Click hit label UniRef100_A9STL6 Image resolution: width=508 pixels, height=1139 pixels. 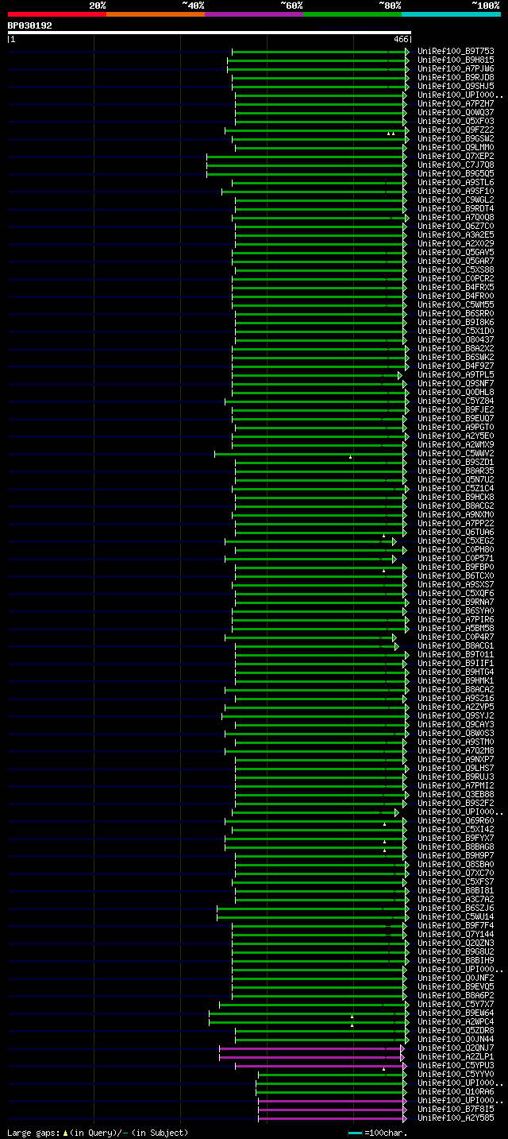(456, 183)
